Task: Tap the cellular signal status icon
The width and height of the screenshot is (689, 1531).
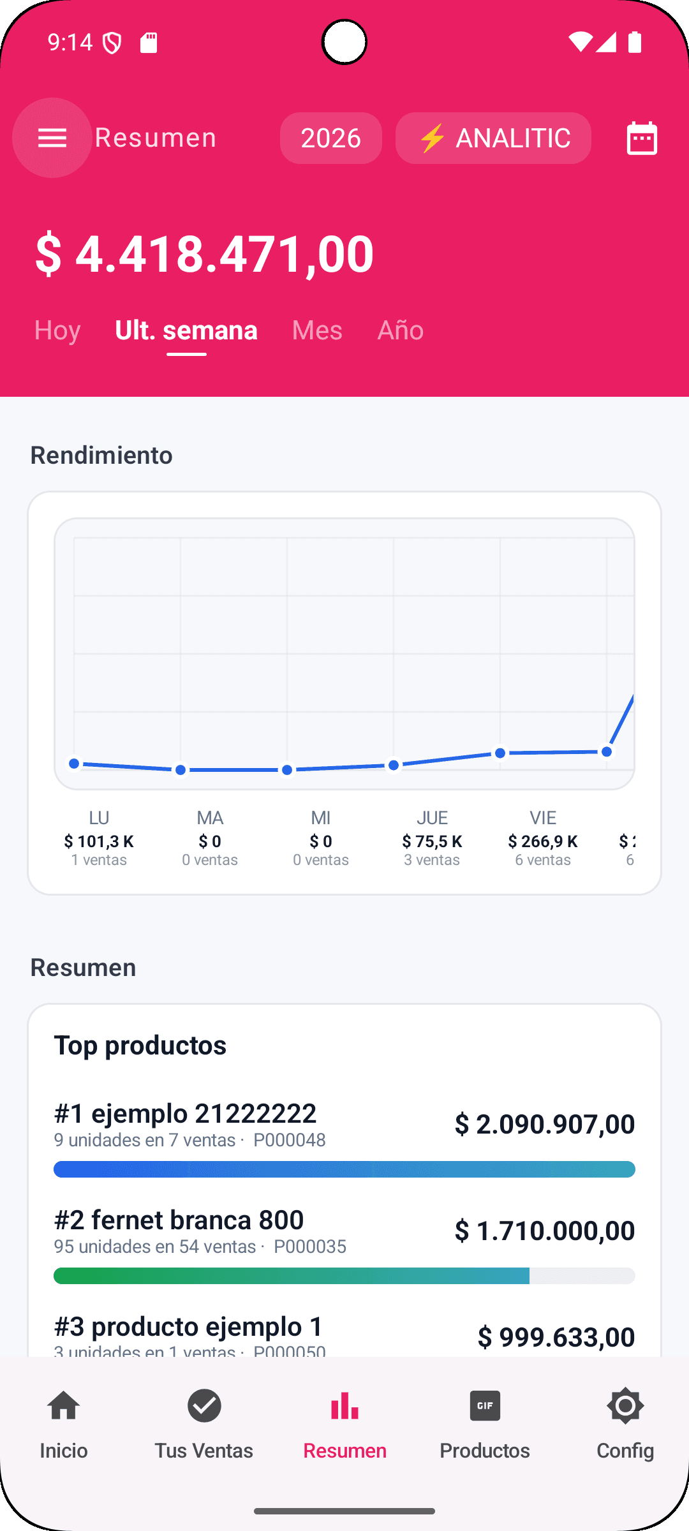Action: 607,42
